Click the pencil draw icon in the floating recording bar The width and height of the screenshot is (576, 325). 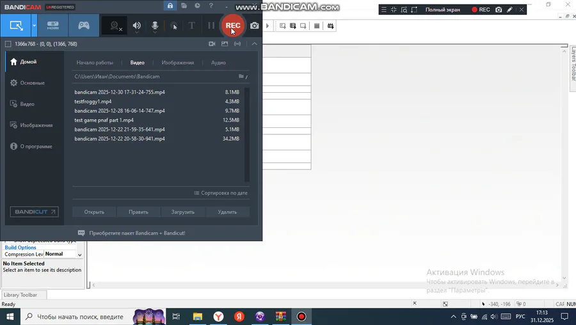[509, 10]
